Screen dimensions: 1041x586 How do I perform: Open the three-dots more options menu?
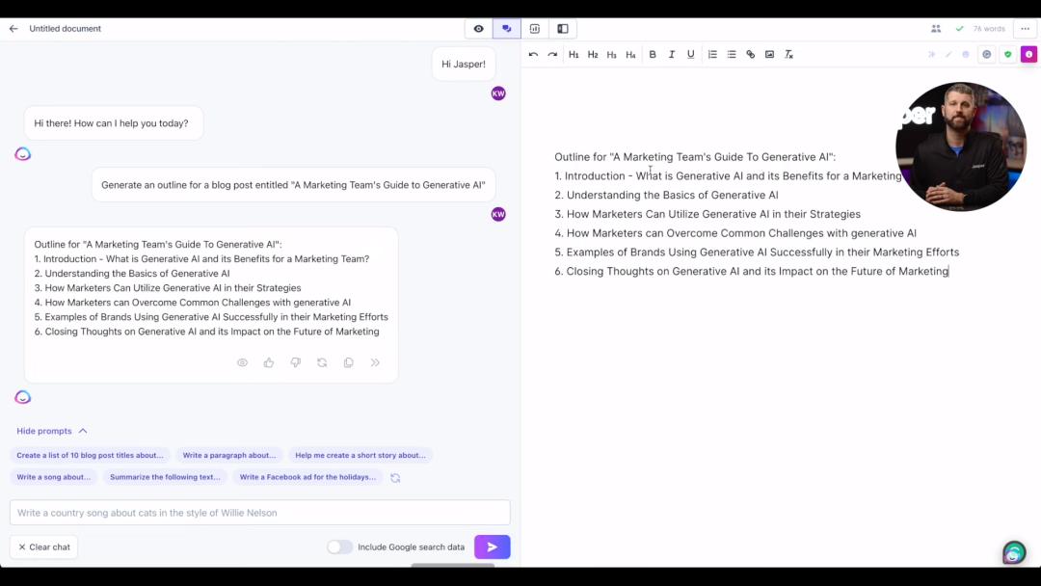tap(1025, 29)
